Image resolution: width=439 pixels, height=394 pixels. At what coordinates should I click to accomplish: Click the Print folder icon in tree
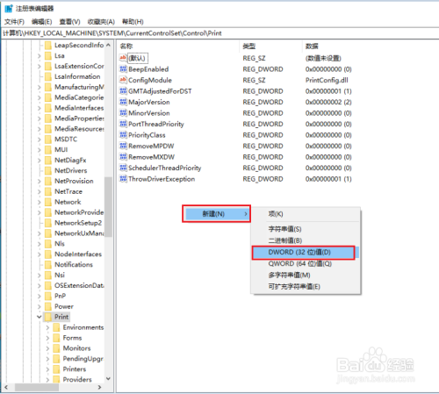coord(48,317)
